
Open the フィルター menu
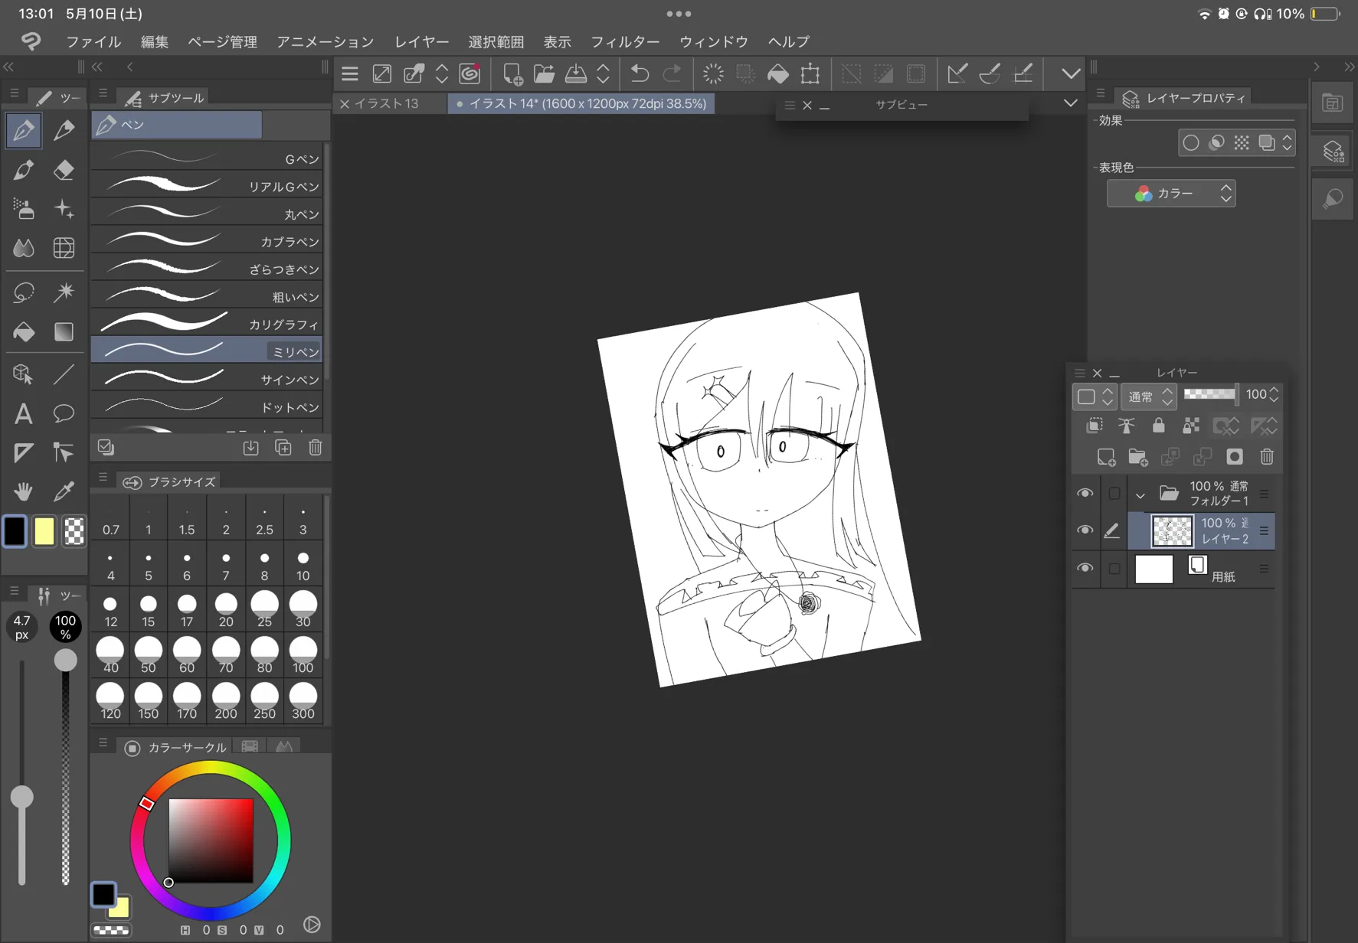(x=624, y=41)
